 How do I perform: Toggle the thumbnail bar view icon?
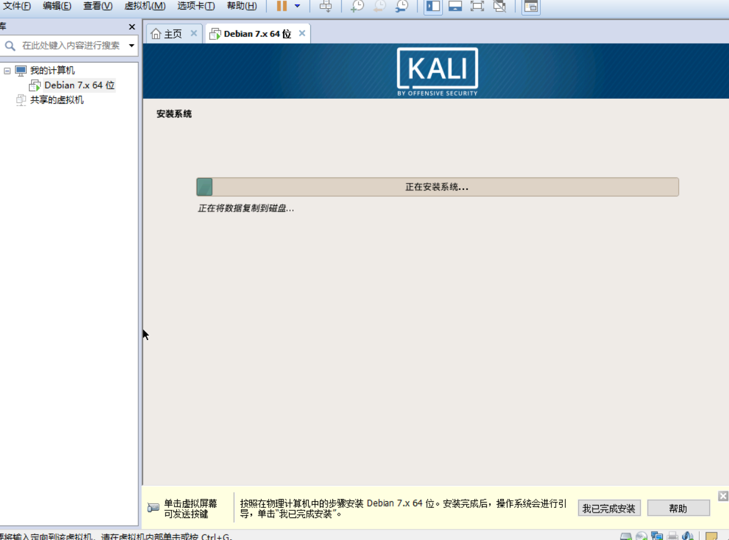coord(456,7)
